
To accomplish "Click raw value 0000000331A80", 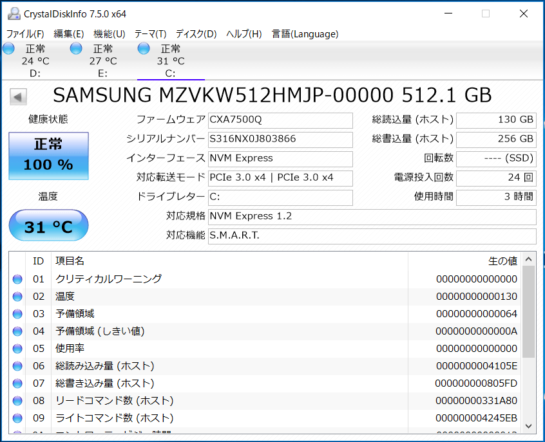I will [x=477, y=401].
